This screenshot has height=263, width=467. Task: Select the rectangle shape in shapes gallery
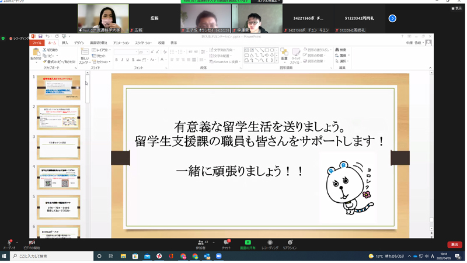coord(267,50)
